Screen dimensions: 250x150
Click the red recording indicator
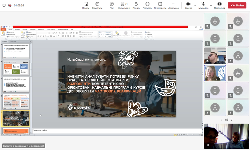tap(10, 5)
